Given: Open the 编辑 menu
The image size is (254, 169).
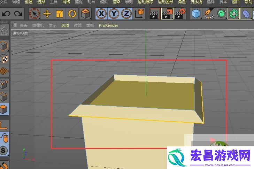Looking at the screenshot, I should point(16,2).
